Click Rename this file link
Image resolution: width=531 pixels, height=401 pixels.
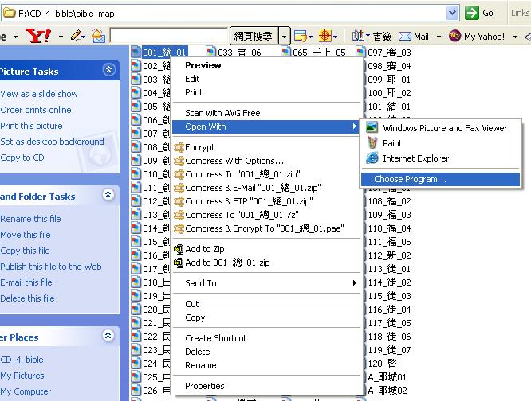pos(30,219)
